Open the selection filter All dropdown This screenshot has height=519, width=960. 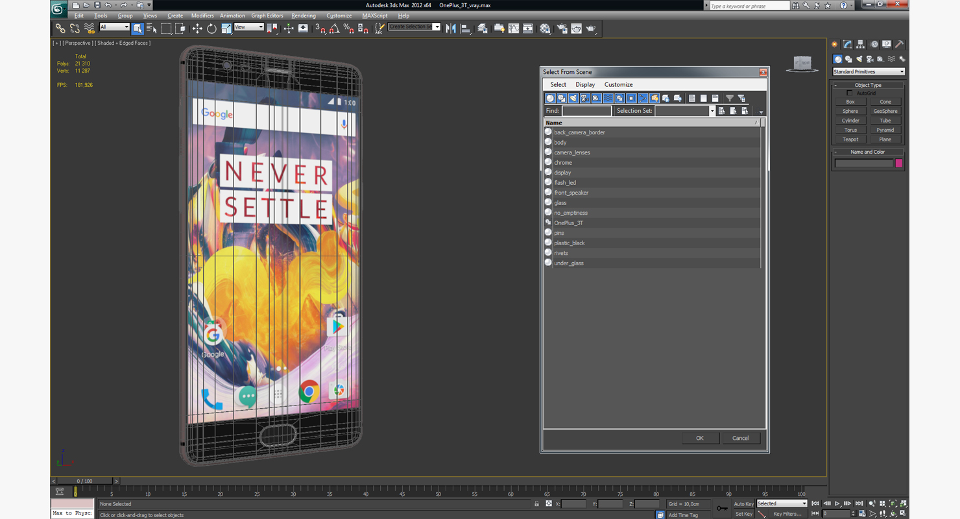tap(114, 27)
